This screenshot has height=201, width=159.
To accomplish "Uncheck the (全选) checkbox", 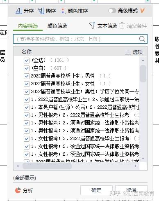I will coord(27,60).
